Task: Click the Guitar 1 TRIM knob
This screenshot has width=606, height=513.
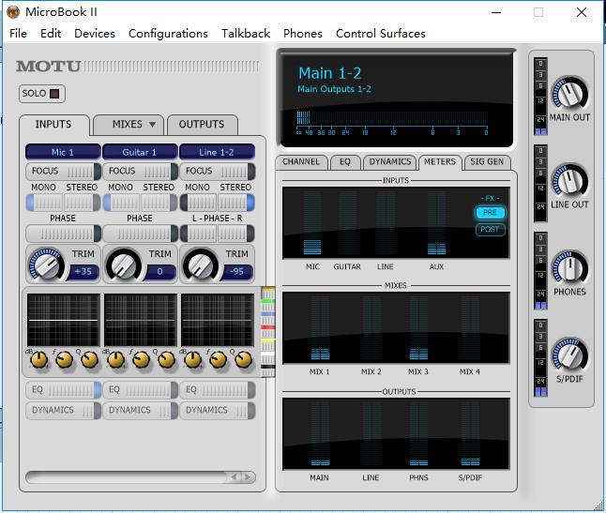Action: click(x=121, y=265)
